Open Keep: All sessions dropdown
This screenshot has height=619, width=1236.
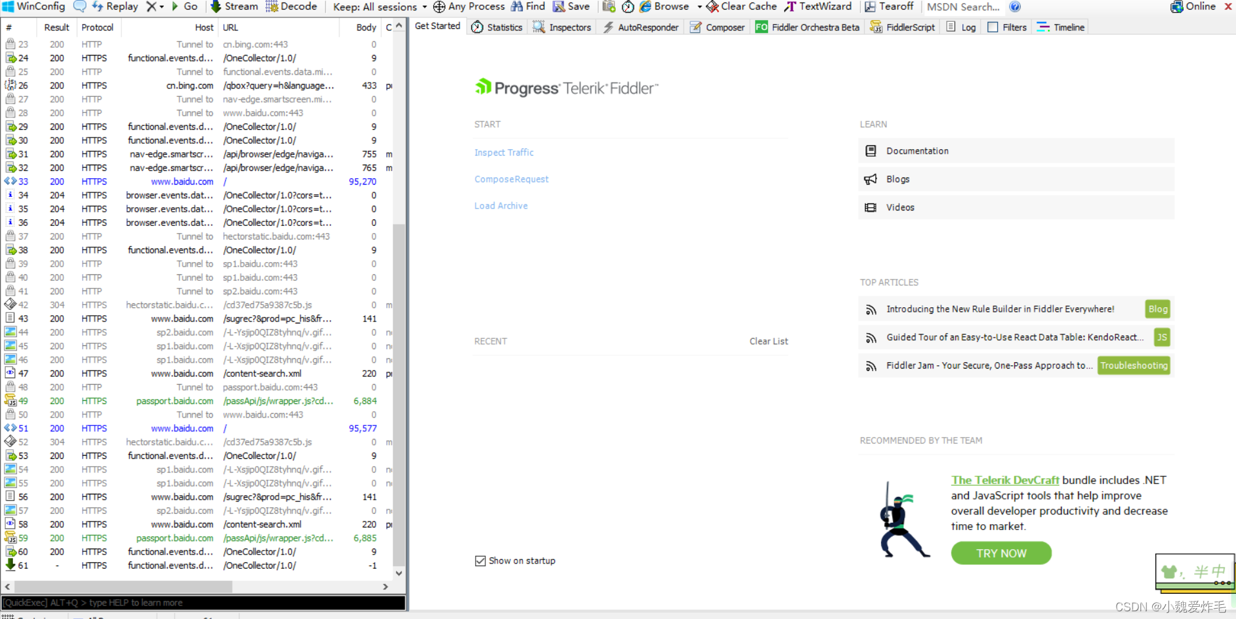point(380,6)
